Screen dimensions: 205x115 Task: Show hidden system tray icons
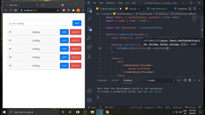pyautogui.click(x=173, y=112)
